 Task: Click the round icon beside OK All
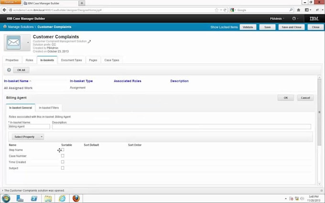point(9,70)
